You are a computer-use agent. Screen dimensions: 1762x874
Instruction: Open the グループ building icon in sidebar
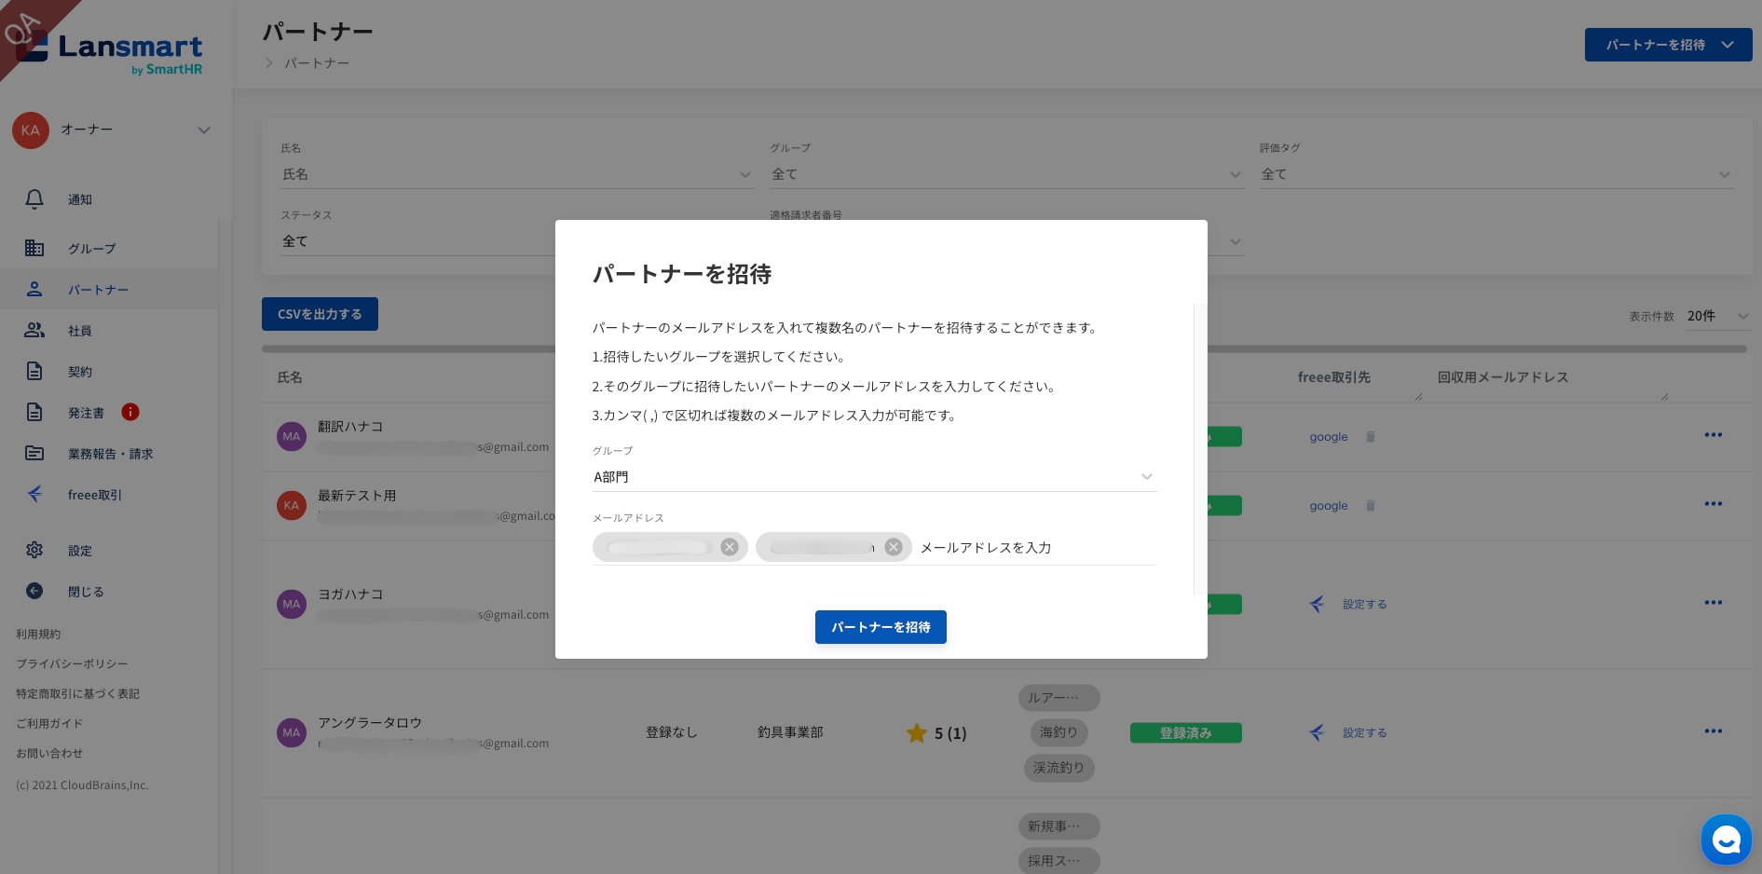pos(34,248)
